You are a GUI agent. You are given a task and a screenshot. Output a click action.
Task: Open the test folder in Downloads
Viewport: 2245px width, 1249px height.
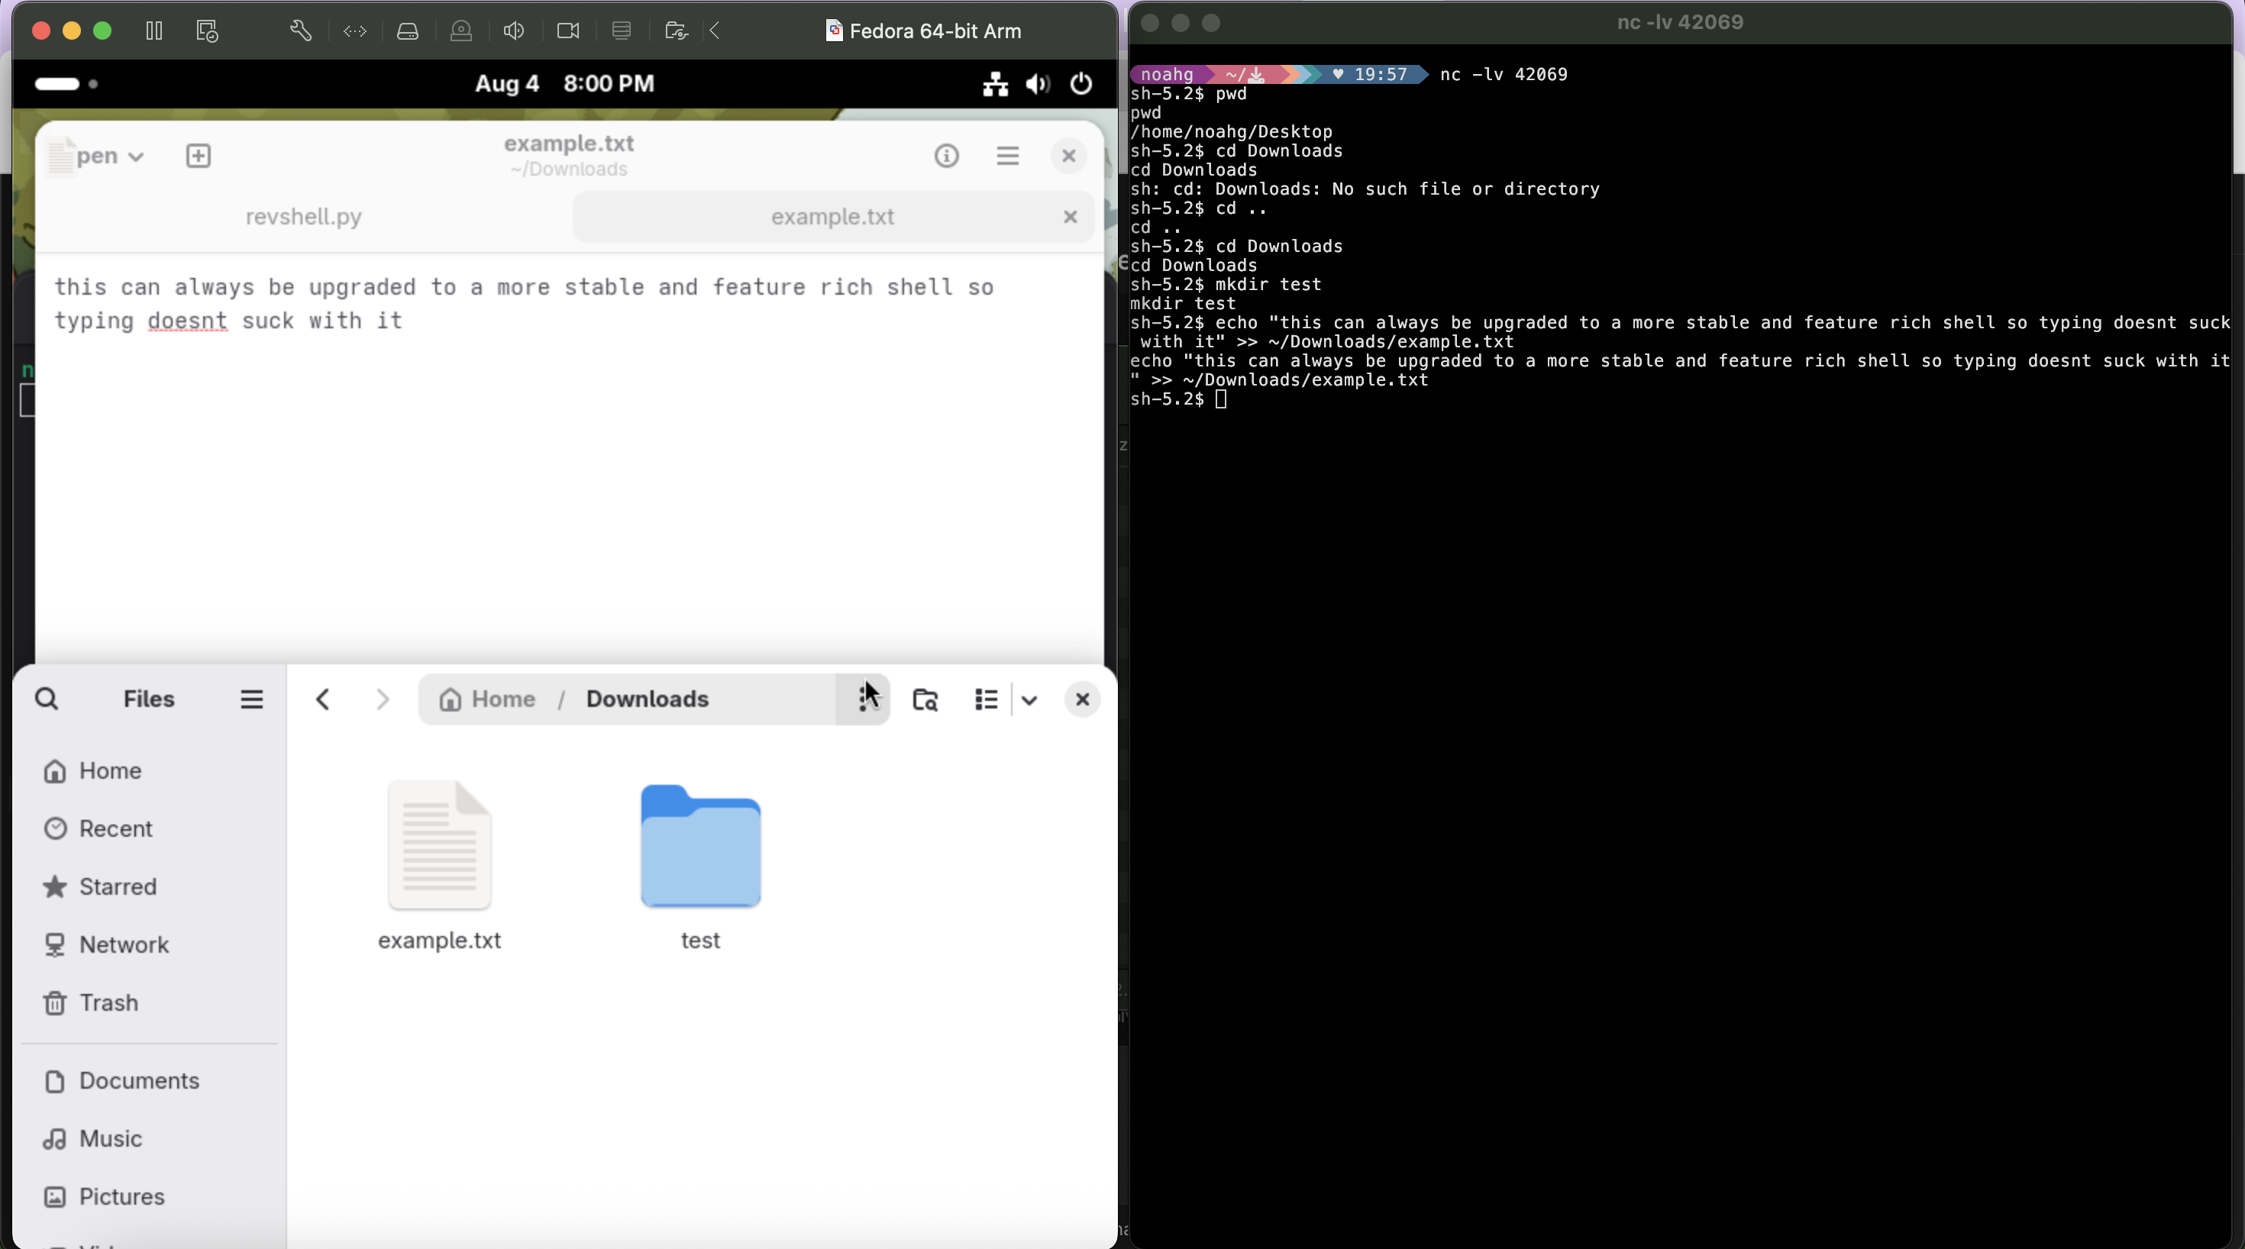pos(699,859)
